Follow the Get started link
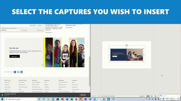 pos(69,27)
